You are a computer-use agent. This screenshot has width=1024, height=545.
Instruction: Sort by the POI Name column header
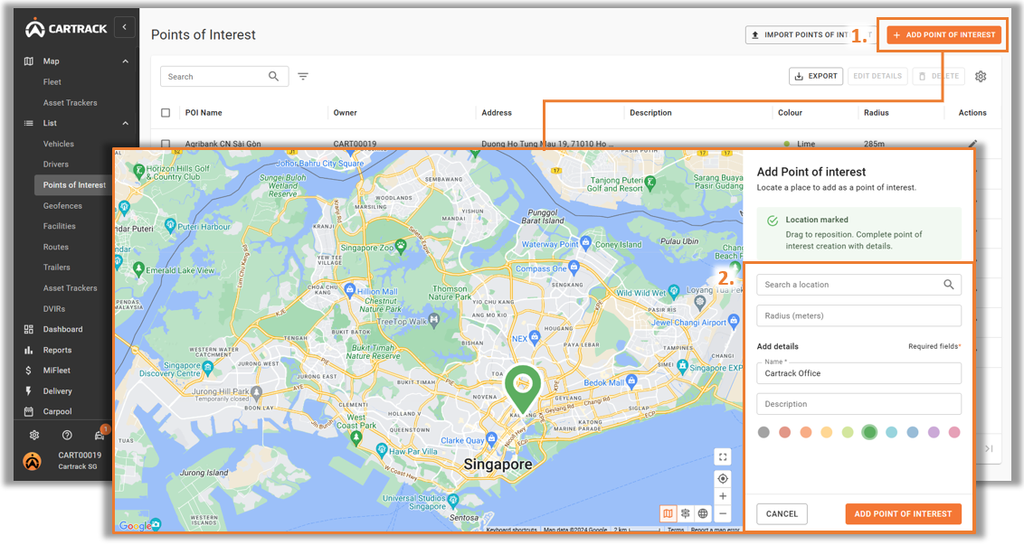pyautogui.click(x=204, y=113)
